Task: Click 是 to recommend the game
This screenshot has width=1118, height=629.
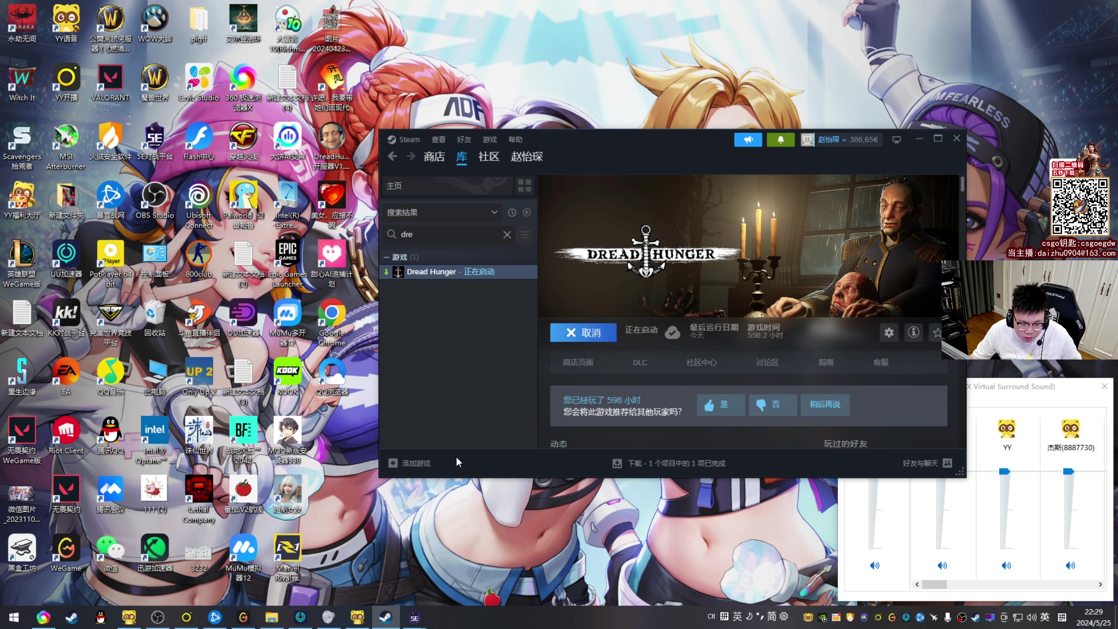Action: pyautogui.click(x=721, y=404)
